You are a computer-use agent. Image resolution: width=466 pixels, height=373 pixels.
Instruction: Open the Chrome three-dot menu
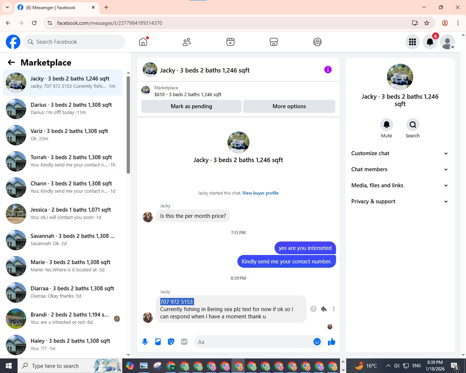pos(458,23)
